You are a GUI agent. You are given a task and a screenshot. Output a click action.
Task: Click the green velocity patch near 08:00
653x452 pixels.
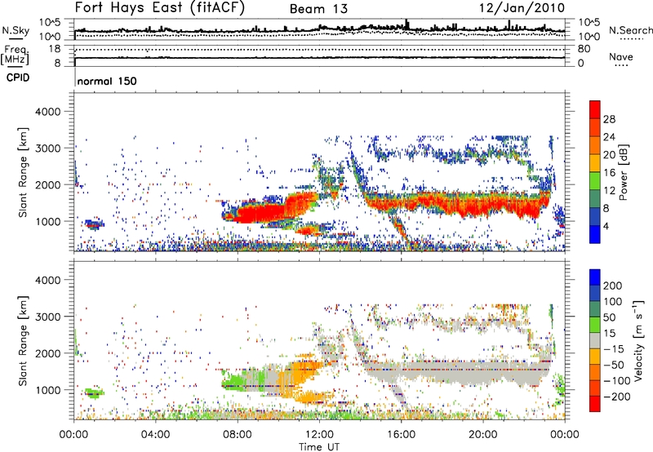click(x=233, y=381)
